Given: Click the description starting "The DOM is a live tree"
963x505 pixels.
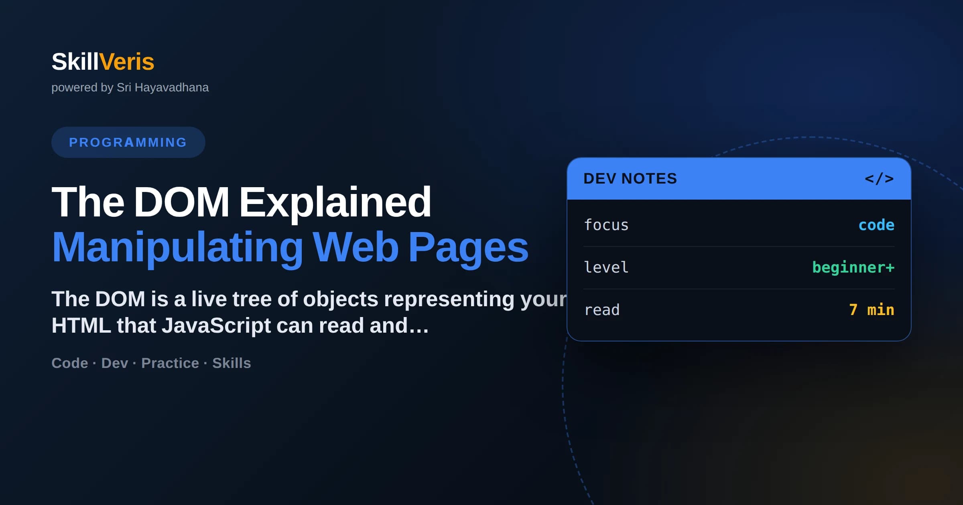Looking at the screenshot, I should pyautogui.click(x=309, y=312).
